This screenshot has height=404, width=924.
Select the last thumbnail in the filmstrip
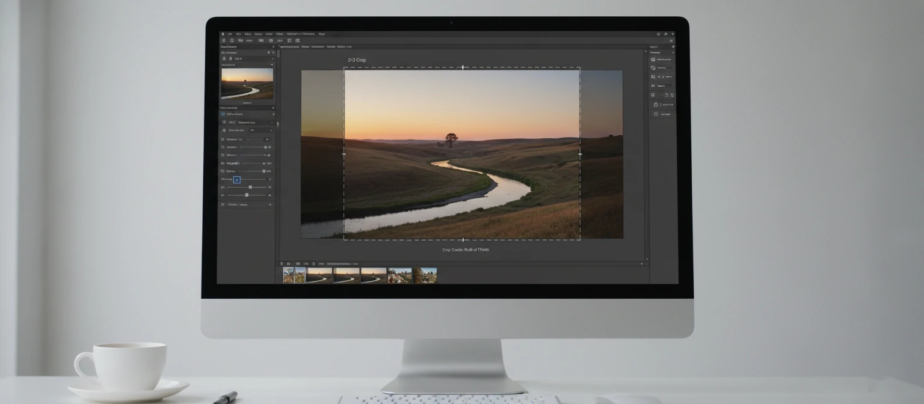[425, 275]
